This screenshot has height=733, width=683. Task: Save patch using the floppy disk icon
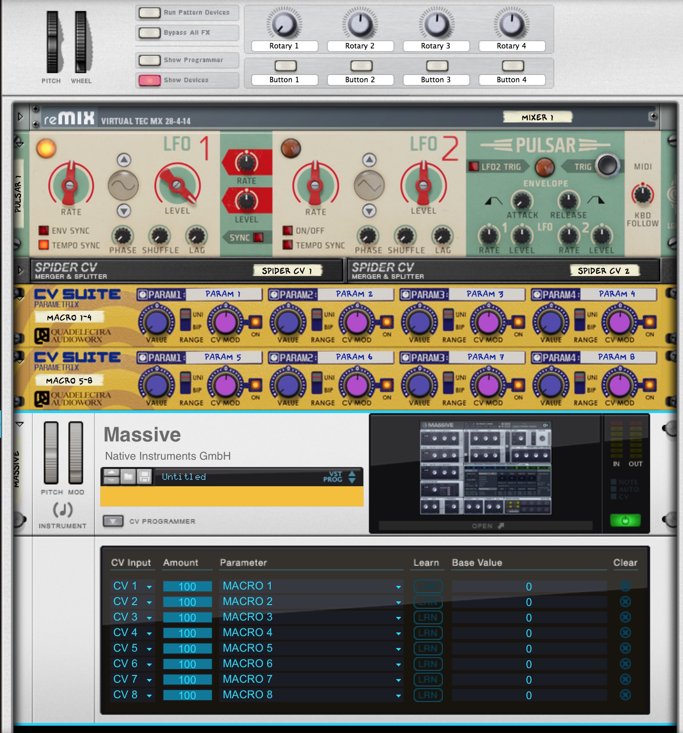[144, 477]
